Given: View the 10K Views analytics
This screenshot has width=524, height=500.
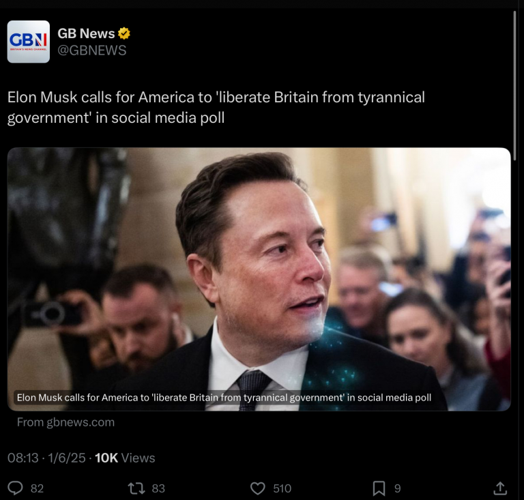Looking at the screenshot, I should 125,458.
